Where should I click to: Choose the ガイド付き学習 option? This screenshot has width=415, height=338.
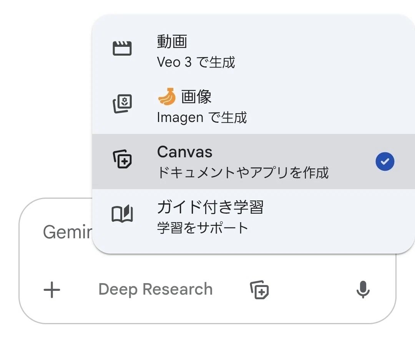coord(253,217)
